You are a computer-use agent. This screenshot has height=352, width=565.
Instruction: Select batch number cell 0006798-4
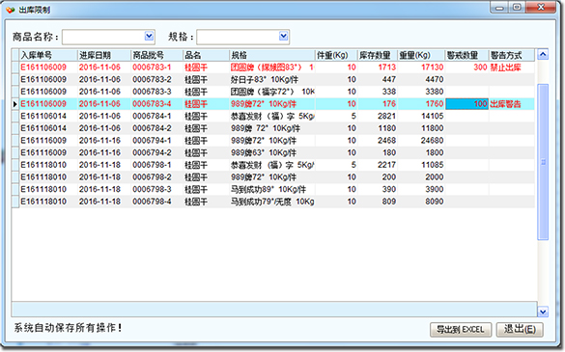tap(156, 202)
